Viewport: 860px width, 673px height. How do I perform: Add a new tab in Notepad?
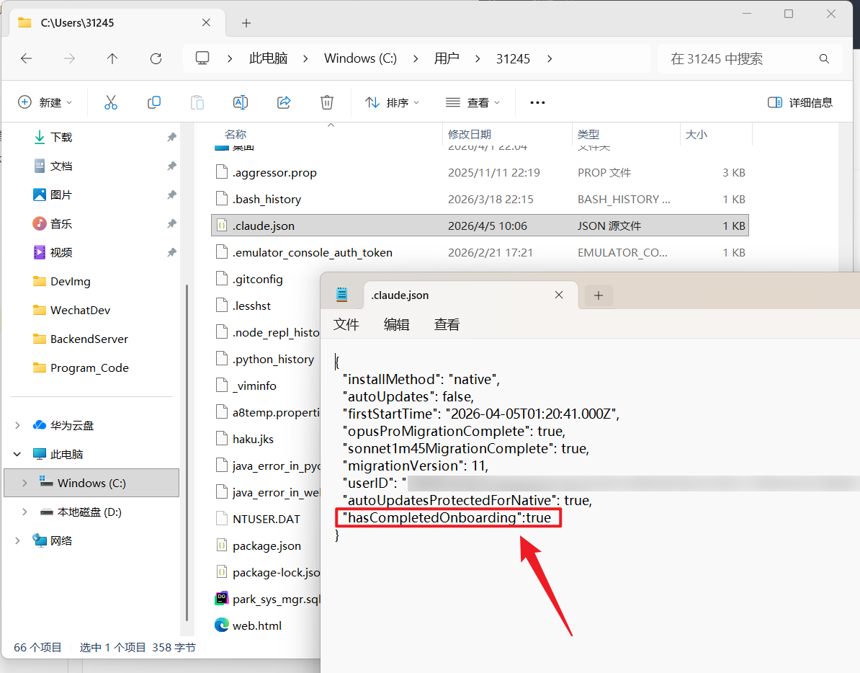(599, 295)
